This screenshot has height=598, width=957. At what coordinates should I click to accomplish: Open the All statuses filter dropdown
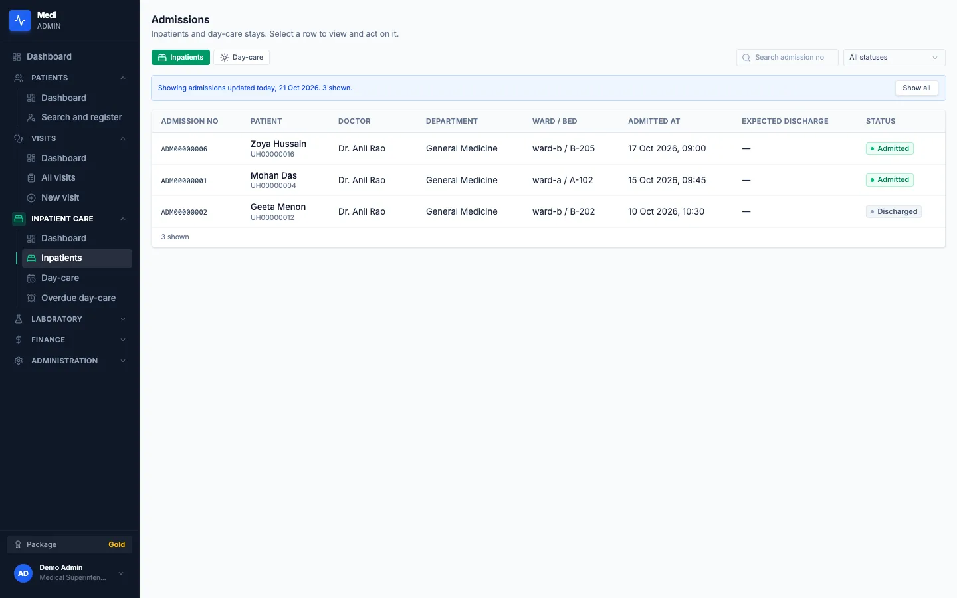point(895,58)
